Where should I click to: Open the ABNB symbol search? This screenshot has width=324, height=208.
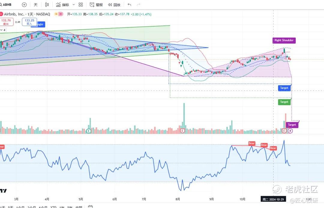(x=6, y=4)
